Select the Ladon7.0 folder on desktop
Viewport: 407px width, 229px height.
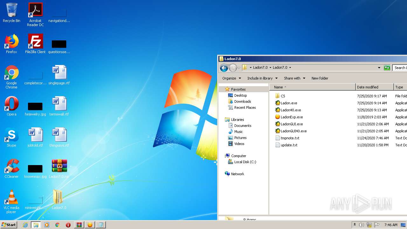59,200
